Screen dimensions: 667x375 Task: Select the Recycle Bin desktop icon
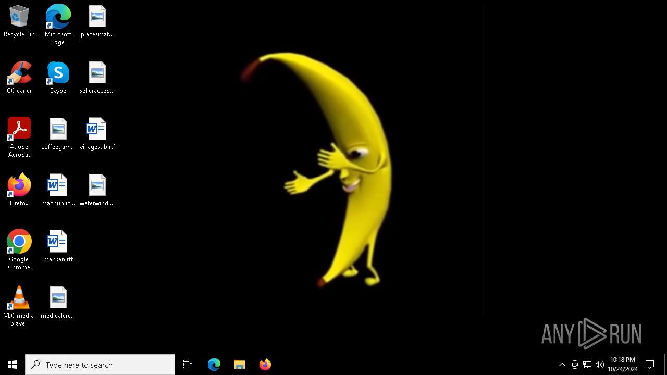tap(19, 22)
